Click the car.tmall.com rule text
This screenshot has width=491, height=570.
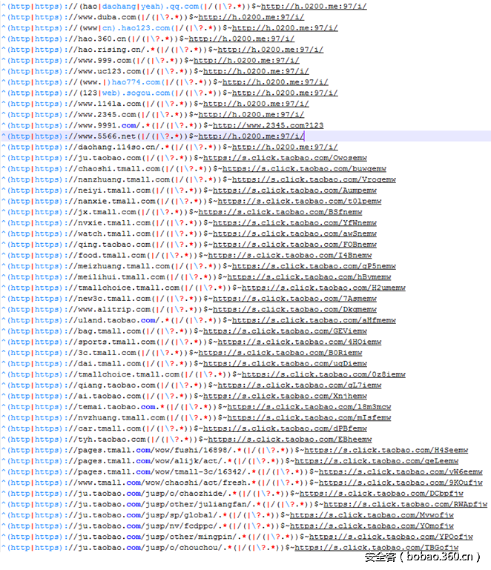coord(110,429)
